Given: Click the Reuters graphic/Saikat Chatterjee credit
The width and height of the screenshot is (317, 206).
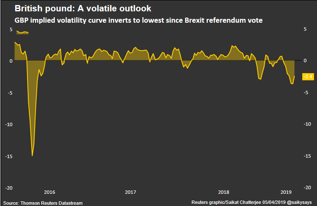Looking at the screenshot, I should pyautogui.click(x=229, y=203).
